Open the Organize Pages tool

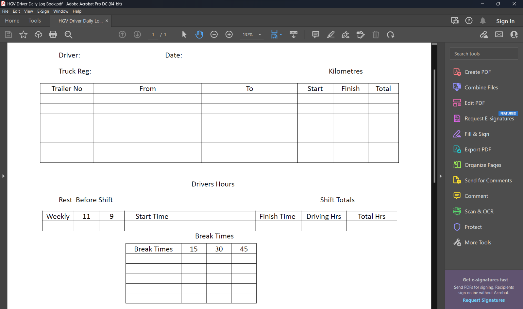(x=482, y=165)
